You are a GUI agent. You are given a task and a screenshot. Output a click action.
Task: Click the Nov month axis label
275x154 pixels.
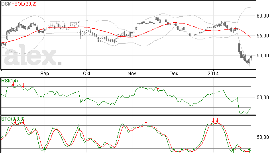point(132,73)
